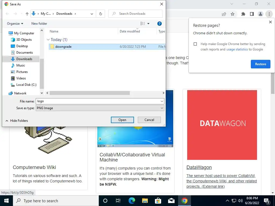Click the volume speaker tray icon
Viewport: 275px width, 206px height.
240,201
